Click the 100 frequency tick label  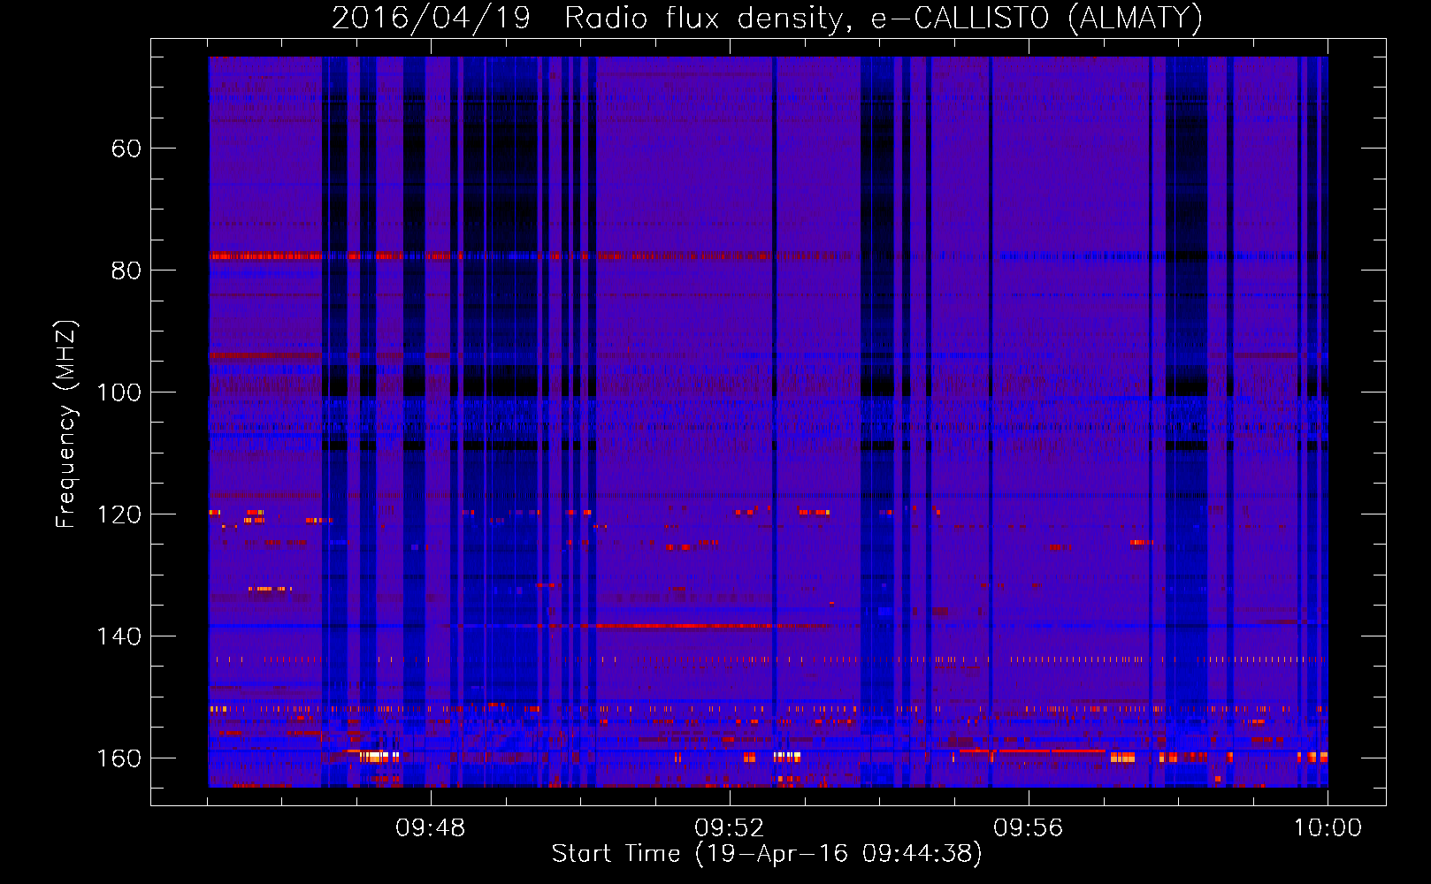coord(119,392)
